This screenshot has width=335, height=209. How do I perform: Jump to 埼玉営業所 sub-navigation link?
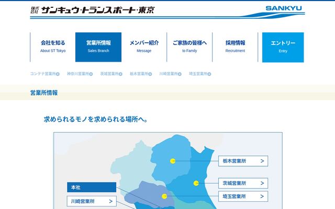point(200,74)
